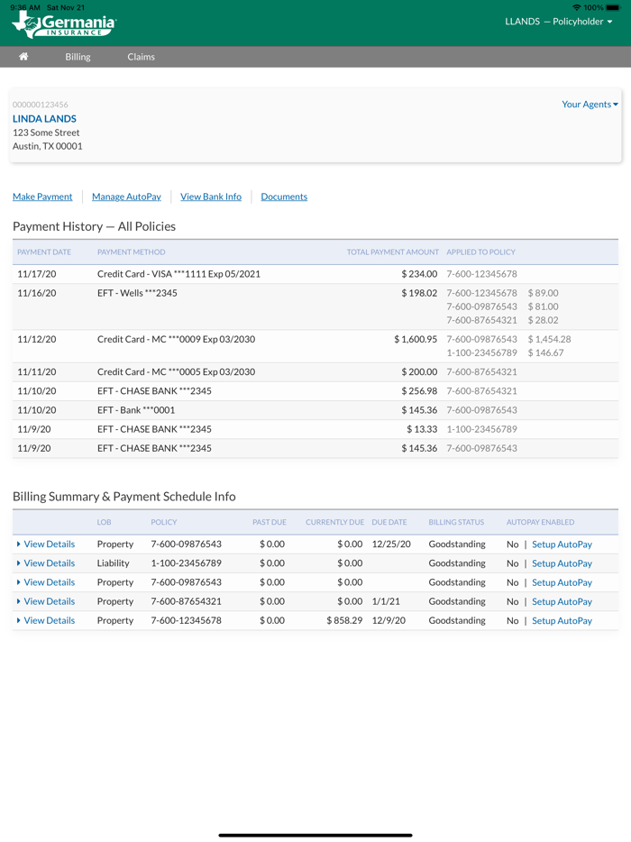Expand the Your Agents dropdown

click(x=590, y=105)
